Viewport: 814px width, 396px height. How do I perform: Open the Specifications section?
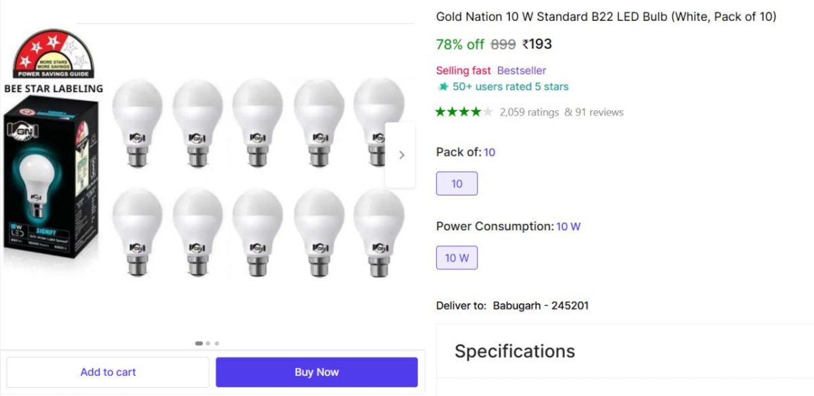tap(514, 351)
